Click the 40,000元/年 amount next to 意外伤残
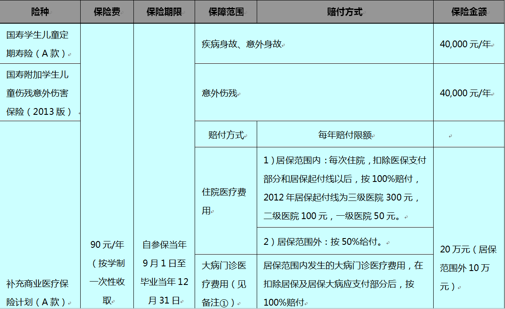The image size is (505, 309). [x=469, y=93]
